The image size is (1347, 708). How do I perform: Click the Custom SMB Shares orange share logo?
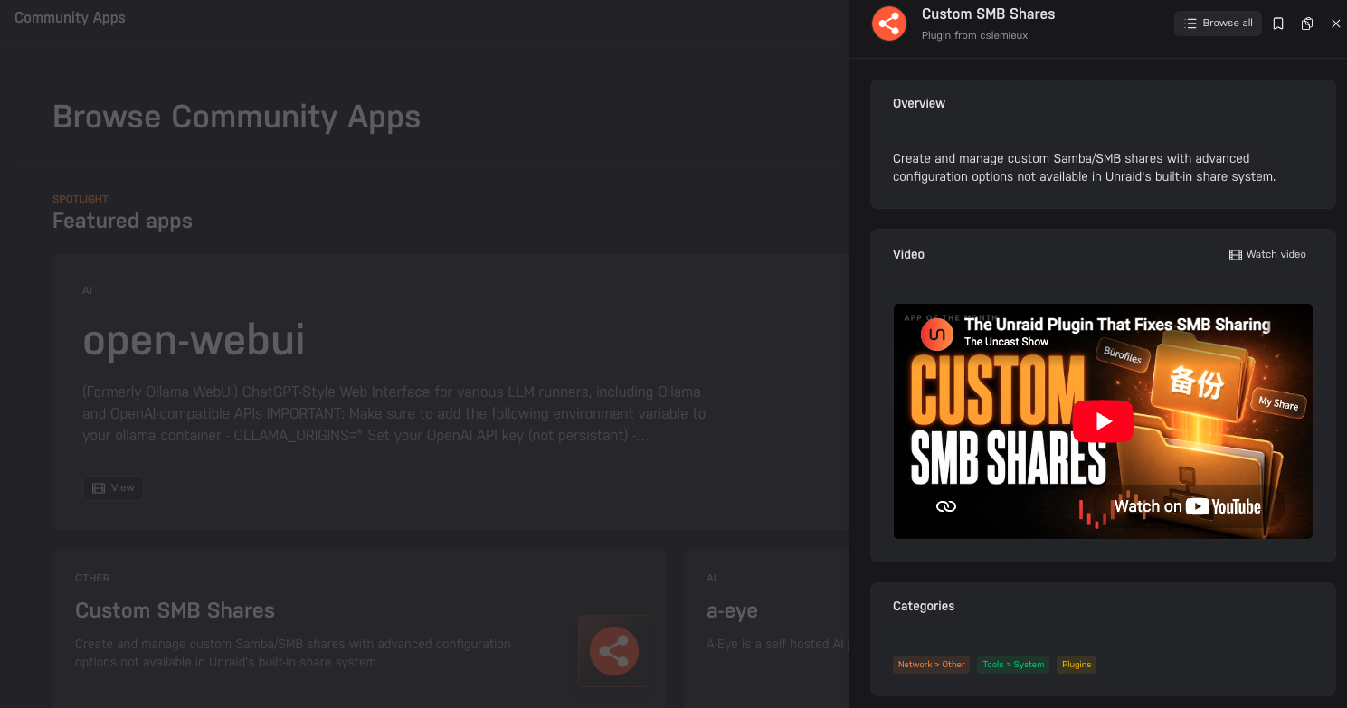point(889,24)
